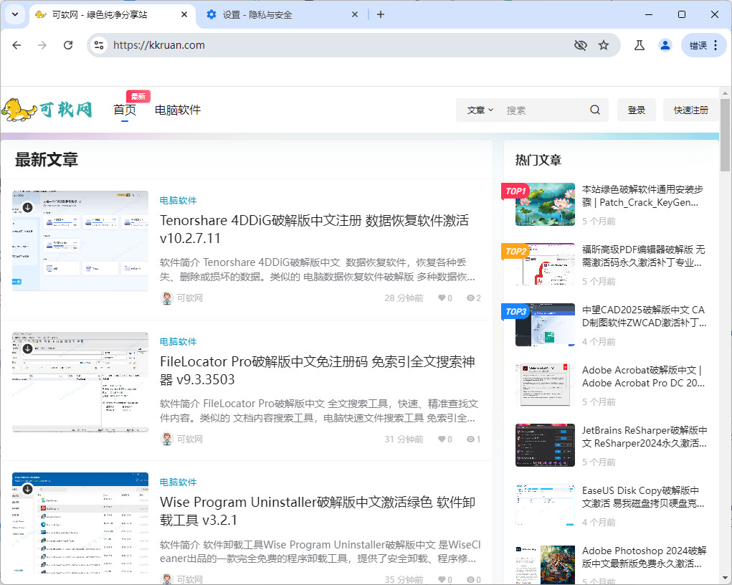The image size is (732, 585).
Task: Click 电脑软件 category above FileLocator article
Action: tap(178, 342)
